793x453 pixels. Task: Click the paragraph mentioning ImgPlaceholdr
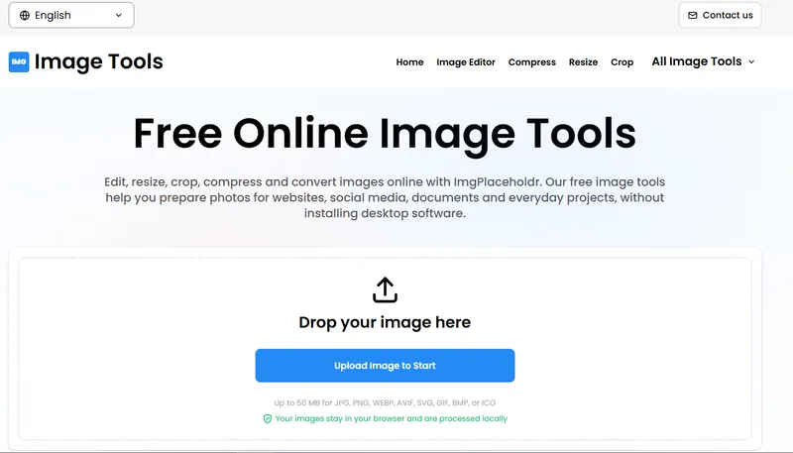(x=385, y=197)
